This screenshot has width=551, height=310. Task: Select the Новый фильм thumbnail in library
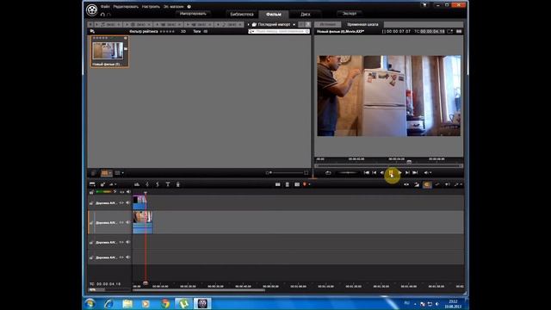[x=109, y=52]
